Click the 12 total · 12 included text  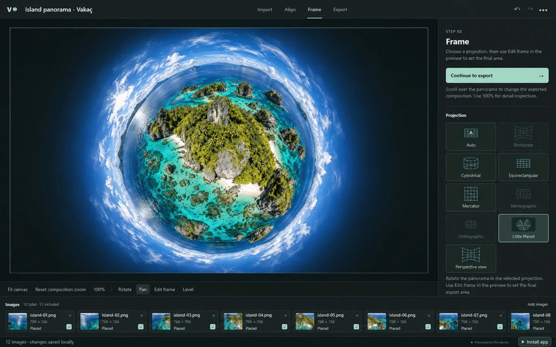pos(41,304)
